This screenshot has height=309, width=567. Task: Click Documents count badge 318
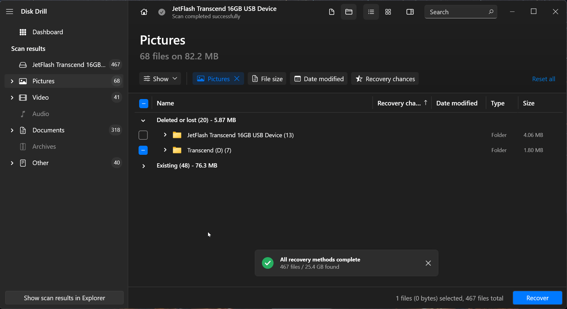coord(116,130)
